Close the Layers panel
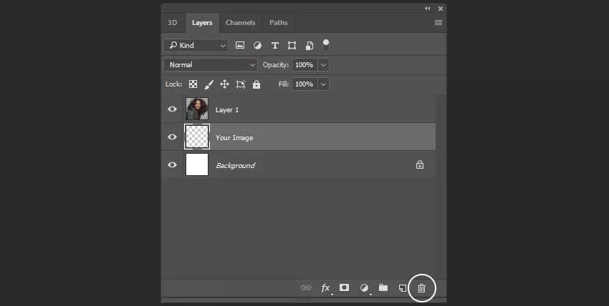The image size is (609, 306). pos(441,8)
